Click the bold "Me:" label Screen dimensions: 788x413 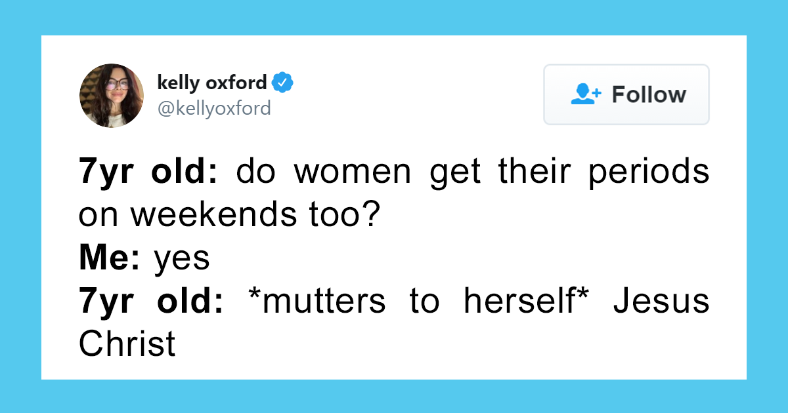coord(109,259)
